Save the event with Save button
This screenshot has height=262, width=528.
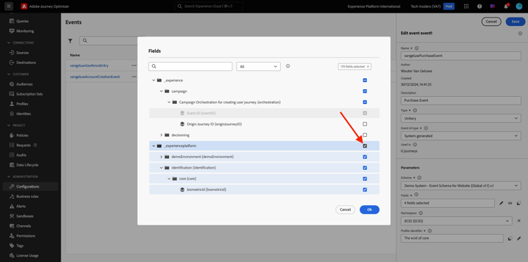(515, 22)
